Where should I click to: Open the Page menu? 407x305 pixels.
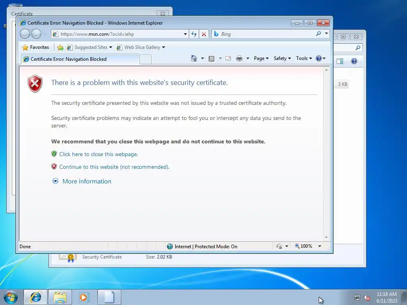point(261,58)
